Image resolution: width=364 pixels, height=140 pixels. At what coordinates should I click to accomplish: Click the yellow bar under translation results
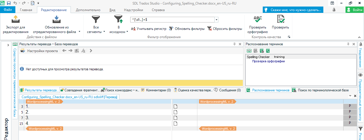click(131, 83)
